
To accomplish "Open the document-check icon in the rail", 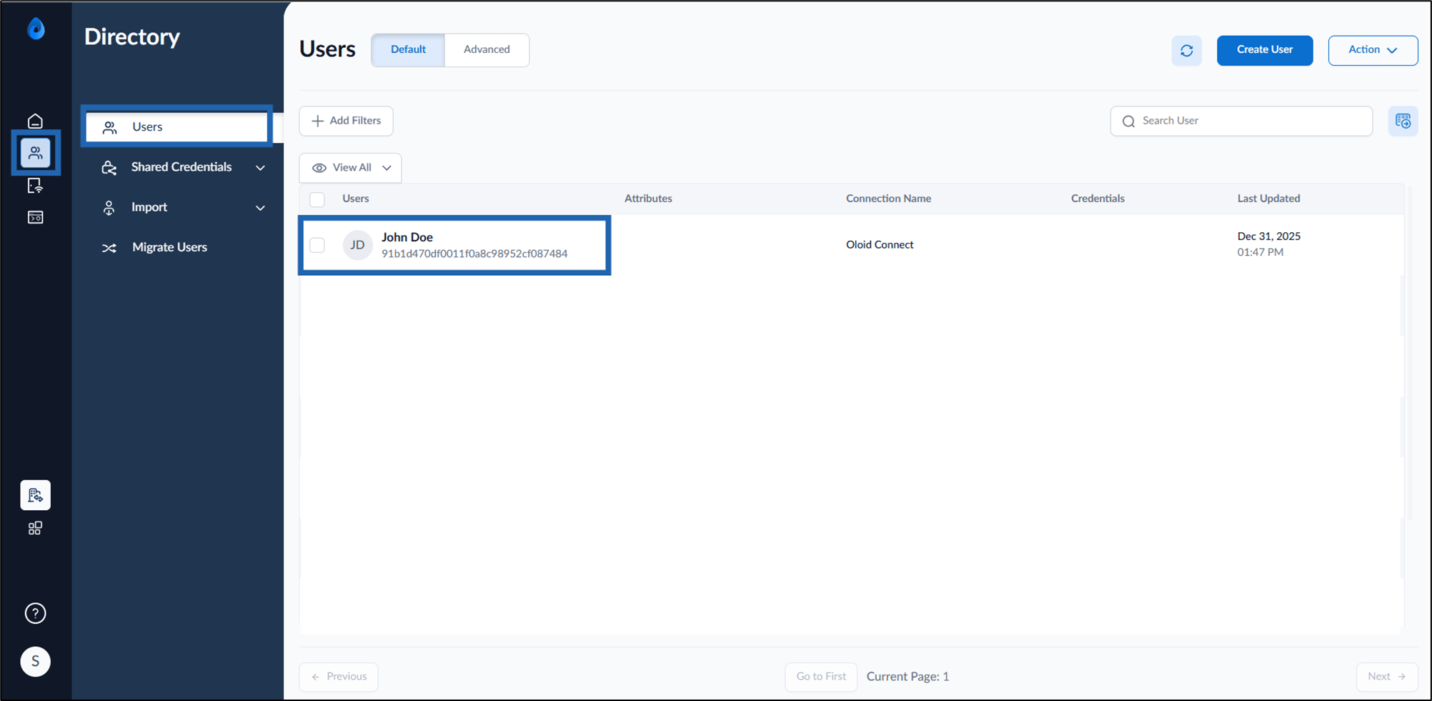I will [x=35, y=186].
